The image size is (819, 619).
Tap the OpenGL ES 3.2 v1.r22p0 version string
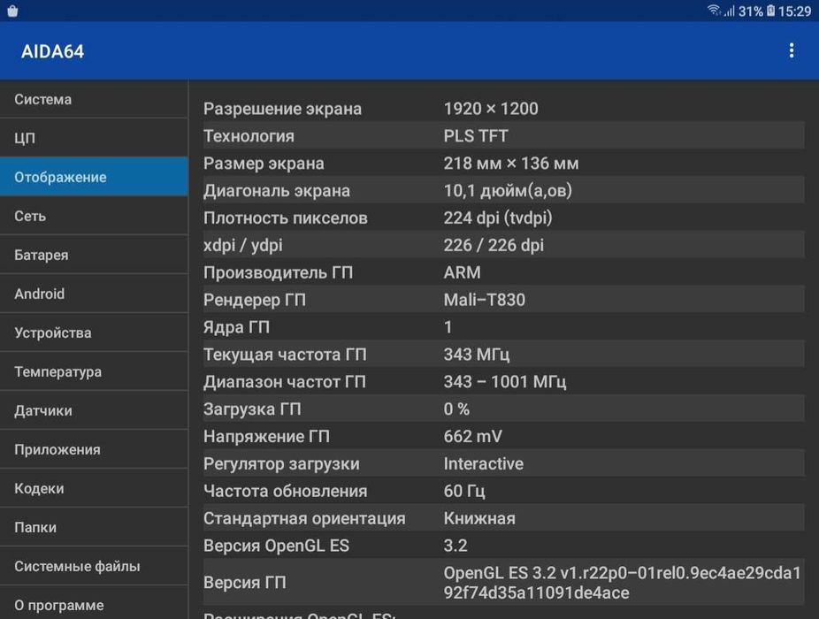622,583
